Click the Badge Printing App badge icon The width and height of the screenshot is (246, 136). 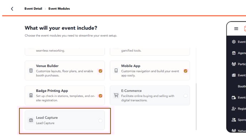point(31,95)
